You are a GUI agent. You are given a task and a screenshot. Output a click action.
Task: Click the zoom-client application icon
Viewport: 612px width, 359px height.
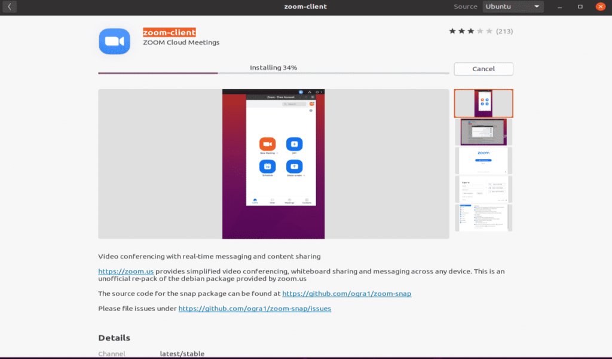114,41
